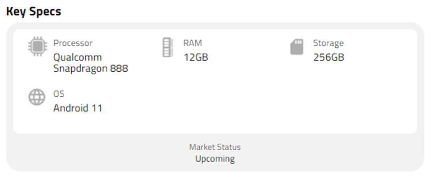Select Qualcomm Snapdragon 888 text
The height and width of the screenshot is (177, 432).
click(x=91, y=63)
